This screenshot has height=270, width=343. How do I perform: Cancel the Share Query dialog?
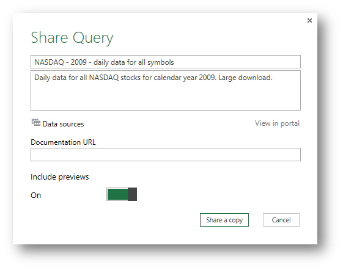[281, 220]
